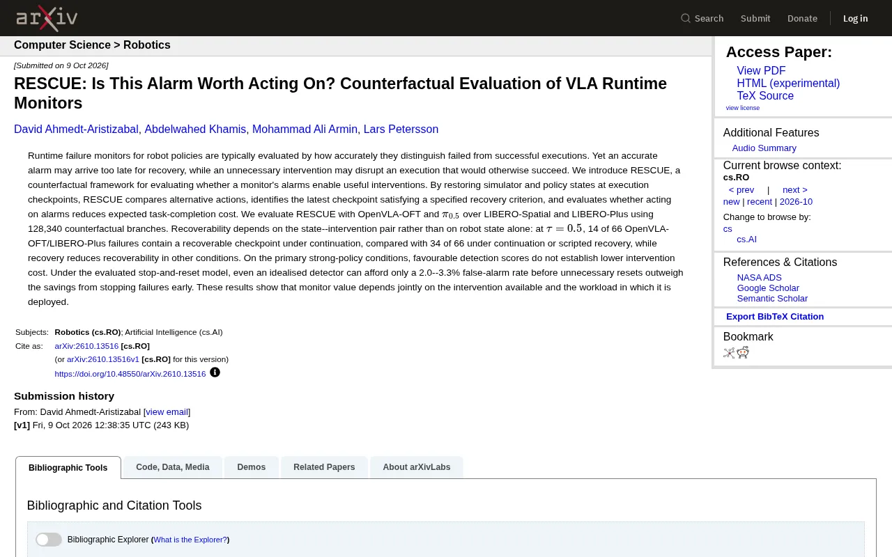This screenshot has height=557, width=892.
Task: Browse recent cs.RO submissions
Action: pos(760,202)
